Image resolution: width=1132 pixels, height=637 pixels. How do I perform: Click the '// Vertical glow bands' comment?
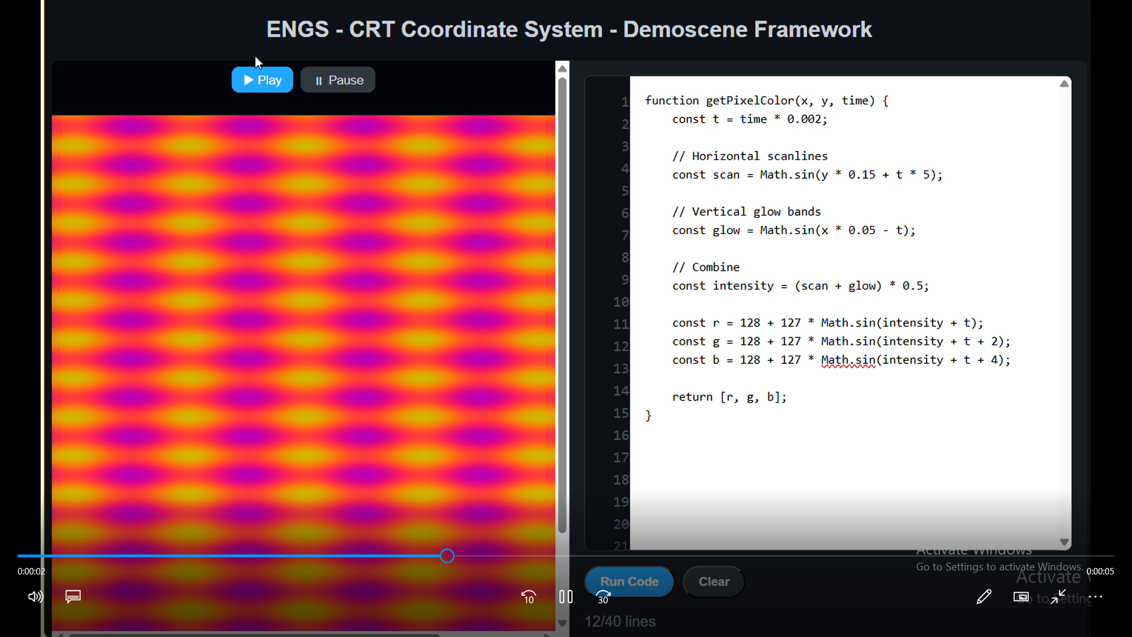746,212
